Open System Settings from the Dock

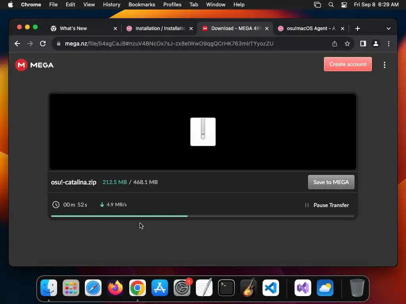tap(182, 288)
